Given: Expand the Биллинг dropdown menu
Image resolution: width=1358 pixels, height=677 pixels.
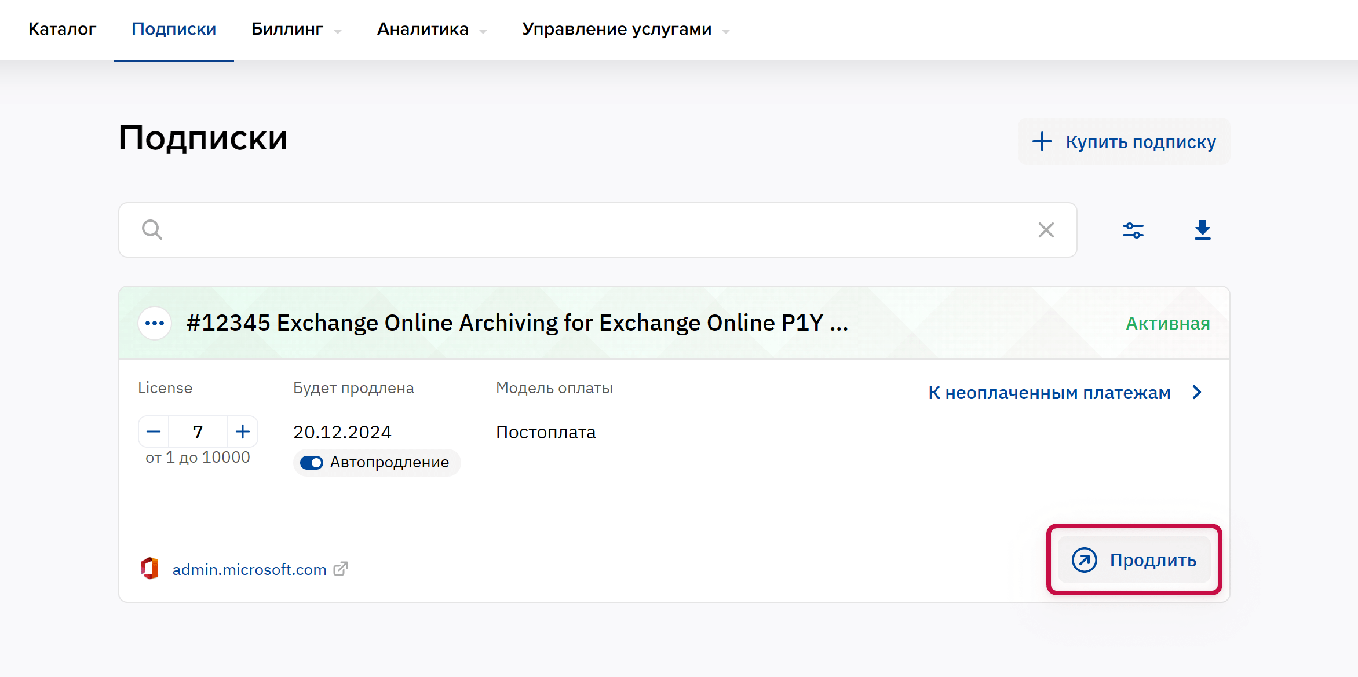Looking at the screenshot, I should pos(296,30).
